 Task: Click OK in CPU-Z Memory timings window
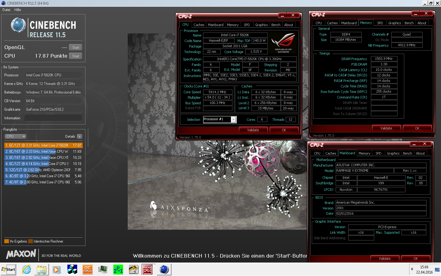[417, 128]
